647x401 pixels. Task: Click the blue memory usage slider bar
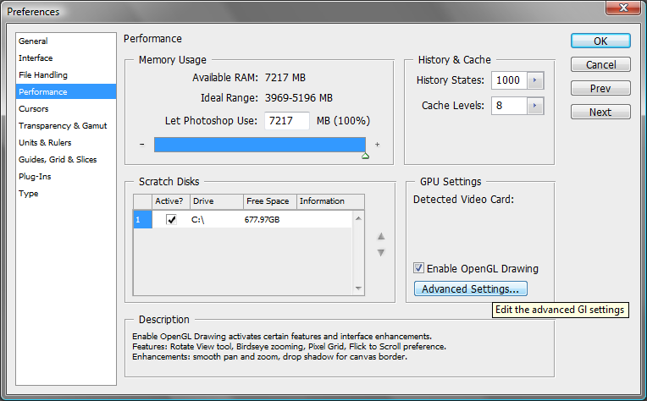click(x=259, y=145)
